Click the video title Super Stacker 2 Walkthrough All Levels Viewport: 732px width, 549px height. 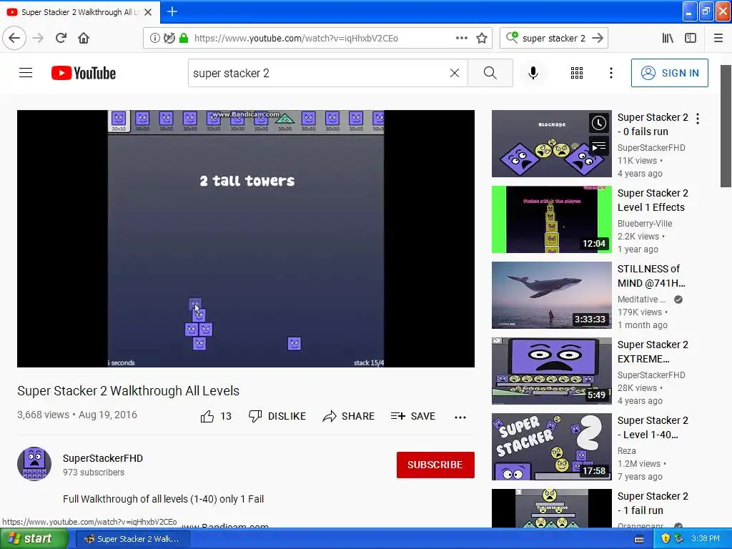tap(129, 391)
